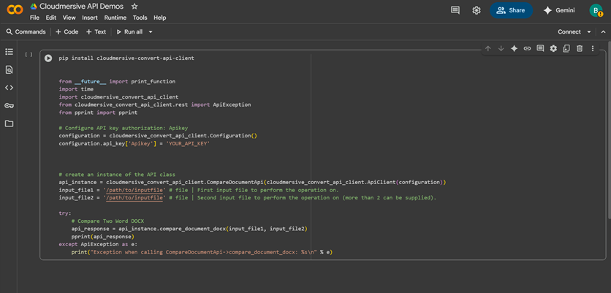
Task: Open the account avatar menu
Action: (596, 10)
